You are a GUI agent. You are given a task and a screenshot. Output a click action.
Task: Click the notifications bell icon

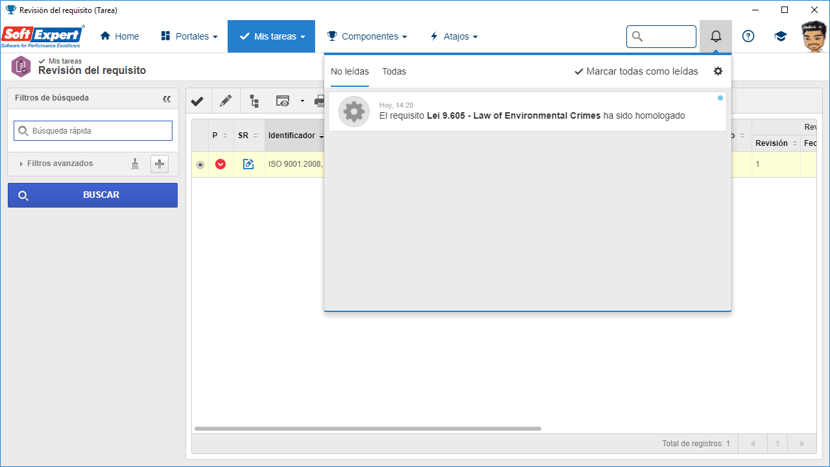(716, 36)
